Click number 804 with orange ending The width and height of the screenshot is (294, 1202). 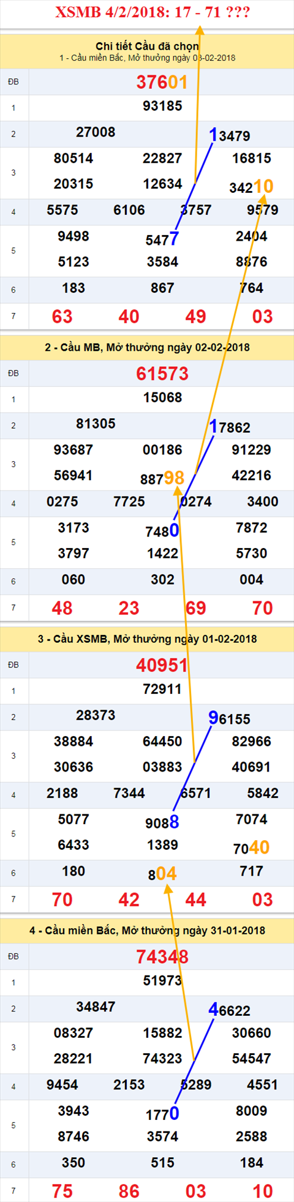point(162,874)
